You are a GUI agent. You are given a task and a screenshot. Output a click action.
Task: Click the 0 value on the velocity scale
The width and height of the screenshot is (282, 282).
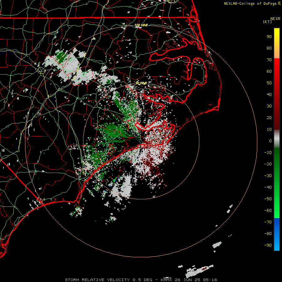coord(270,141)
